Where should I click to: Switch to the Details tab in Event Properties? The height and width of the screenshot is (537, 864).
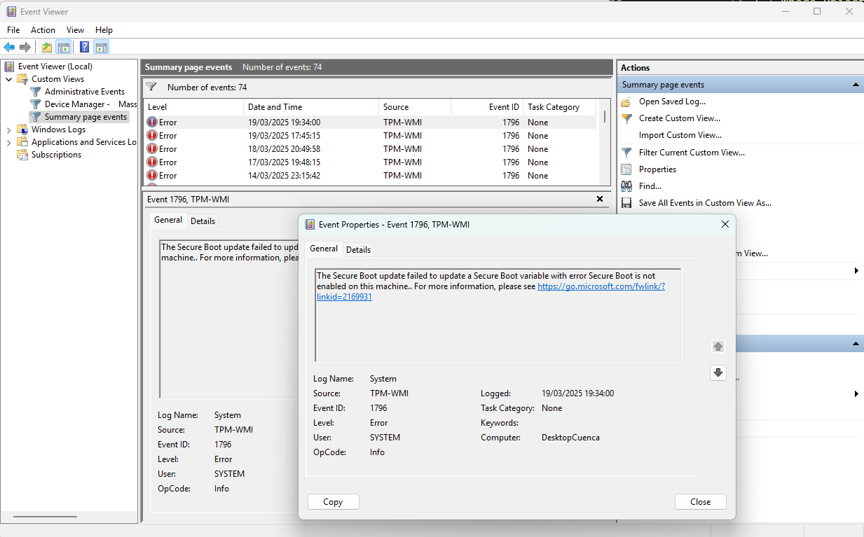pos(359,249)
